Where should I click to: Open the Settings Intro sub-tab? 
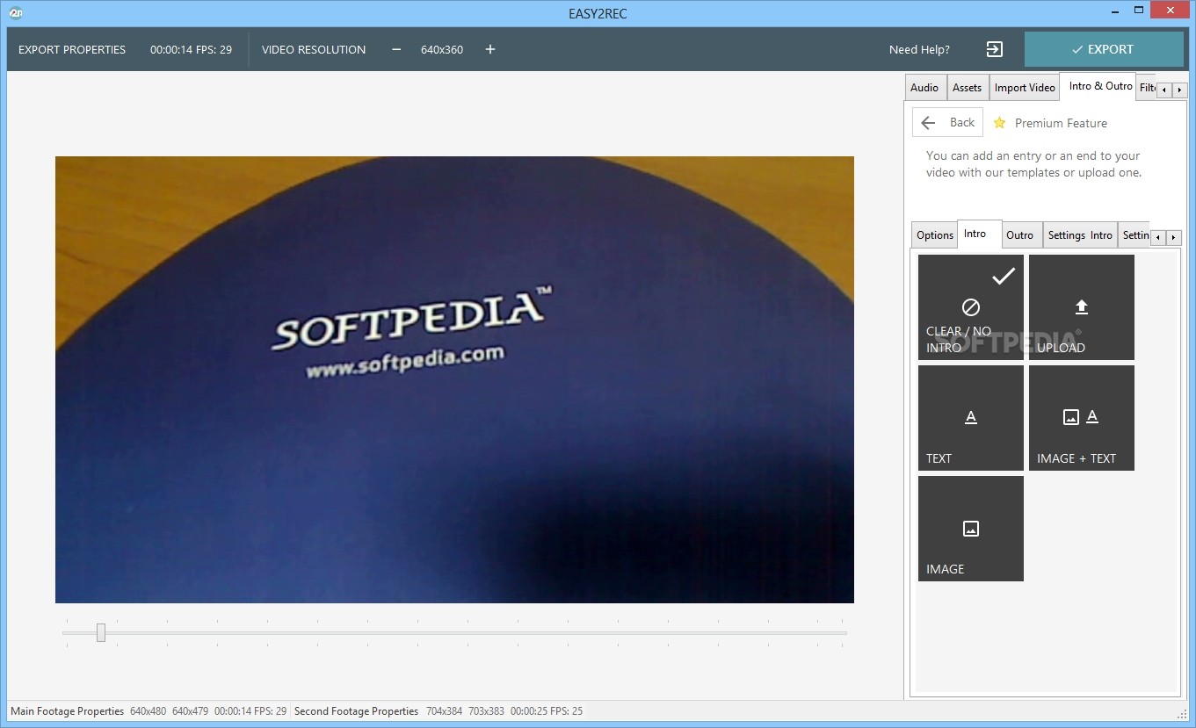1080,235
